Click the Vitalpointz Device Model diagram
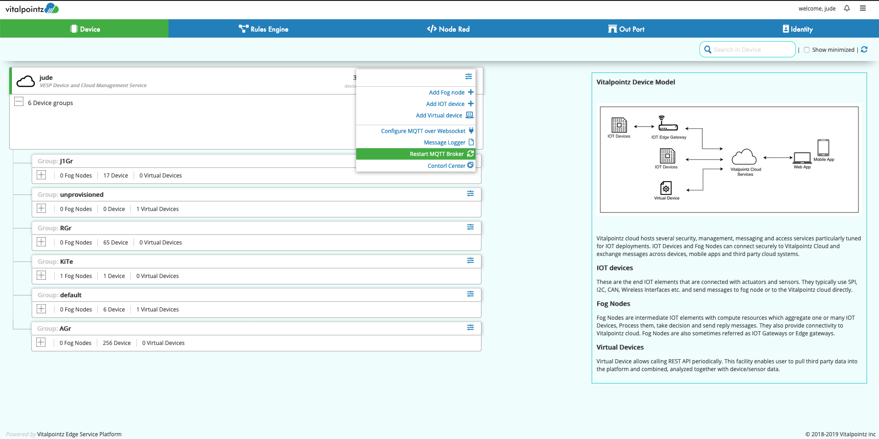Image resolution: width=879 pixels, height=439 pixels. [729, 160]
